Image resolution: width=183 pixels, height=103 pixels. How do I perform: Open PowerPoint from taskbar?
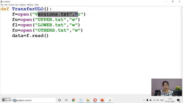(102, 100)
